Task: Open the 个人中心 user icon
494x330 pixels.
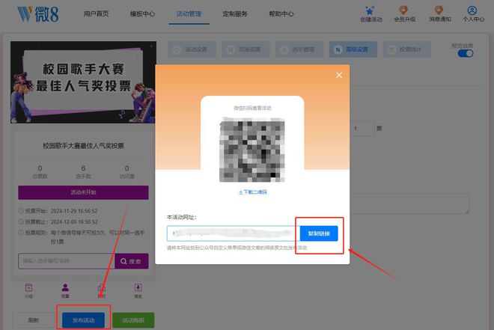Action: (x=473, y=14)
